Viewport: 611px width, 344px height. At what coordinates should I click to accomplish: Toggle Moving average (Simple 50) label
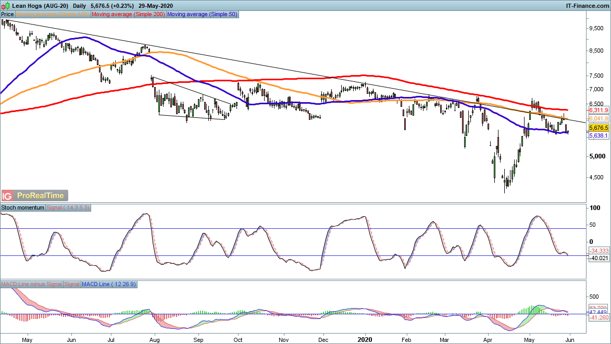[x=202, y=15]
